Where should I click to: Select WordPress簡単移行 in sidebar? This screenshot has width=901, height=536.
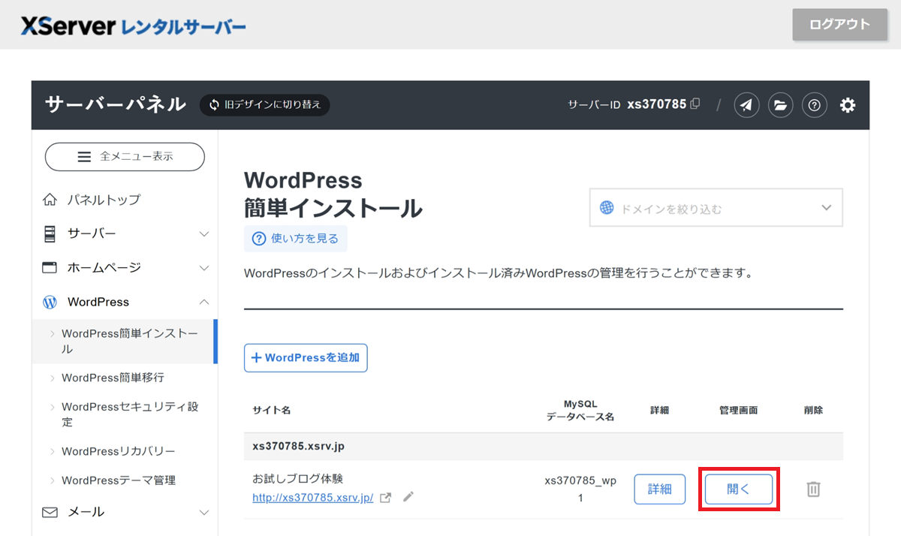(113, 378)
